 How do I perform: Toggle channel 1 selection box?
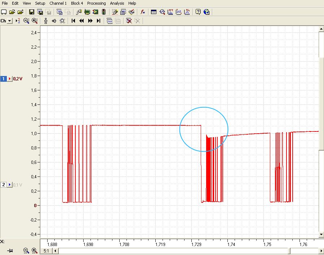coord(3,79)
